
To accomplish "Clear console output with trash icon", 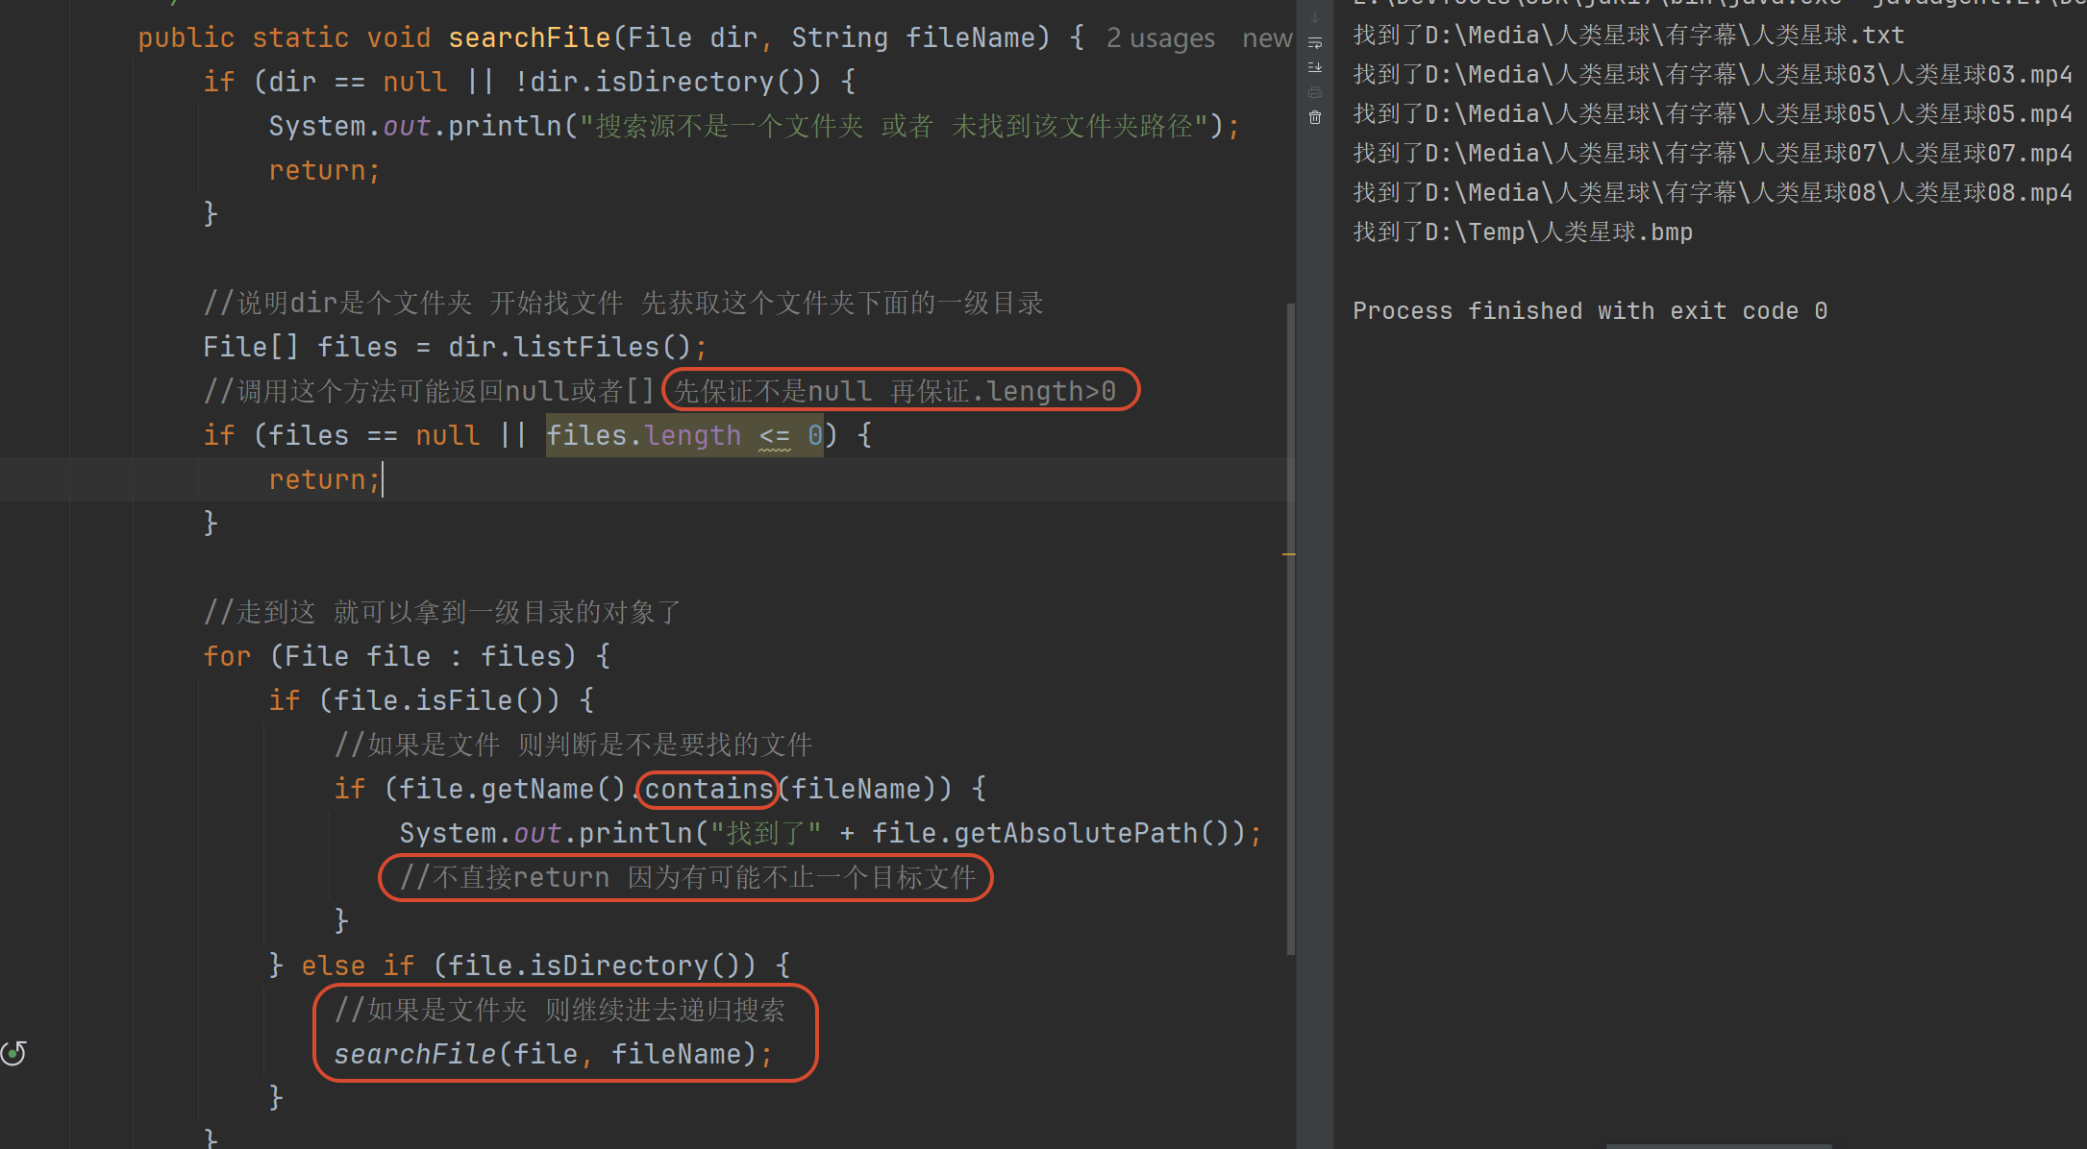I will click(1315, 117).
